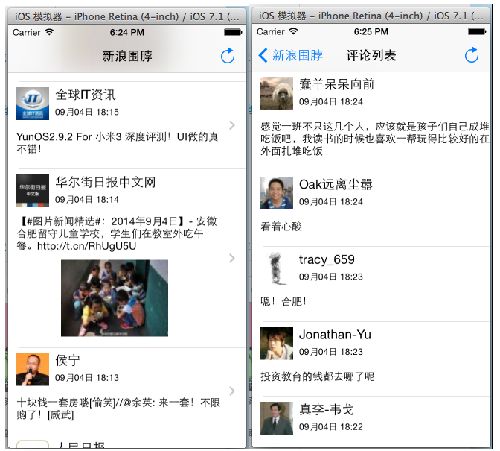The image size is (500, 451).
Task: Select commenter name 真李-韦戈
Action: [327, 409]
